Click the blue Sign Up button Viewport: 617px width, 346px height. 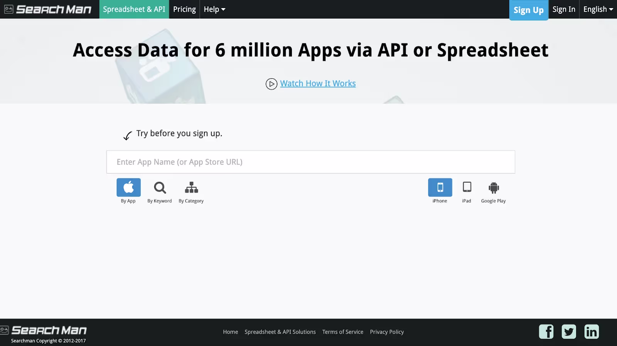pyautogui.click(x=529, y=10)
